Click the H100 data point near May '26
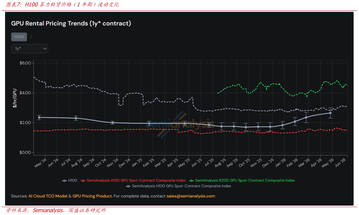Screen dimensions: 359x215 click(x=330, y=113)
